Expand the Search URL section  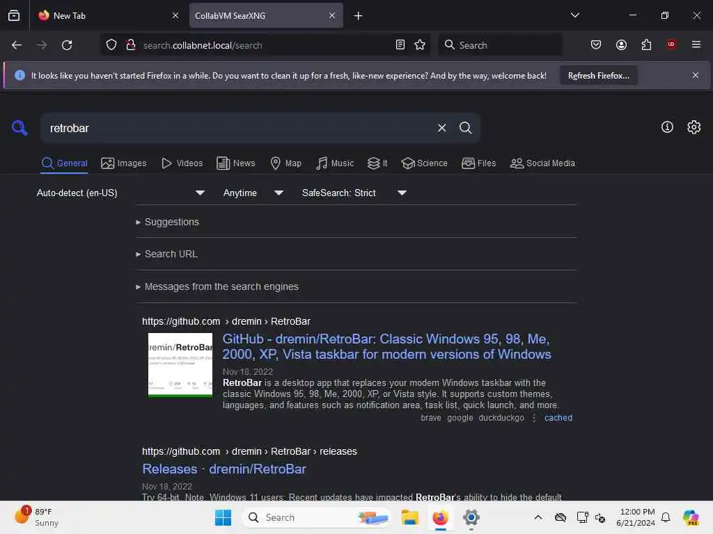coord(167,254)
